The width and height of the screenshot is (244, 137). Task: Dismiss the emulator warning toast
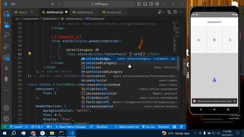tap(234, 101)
